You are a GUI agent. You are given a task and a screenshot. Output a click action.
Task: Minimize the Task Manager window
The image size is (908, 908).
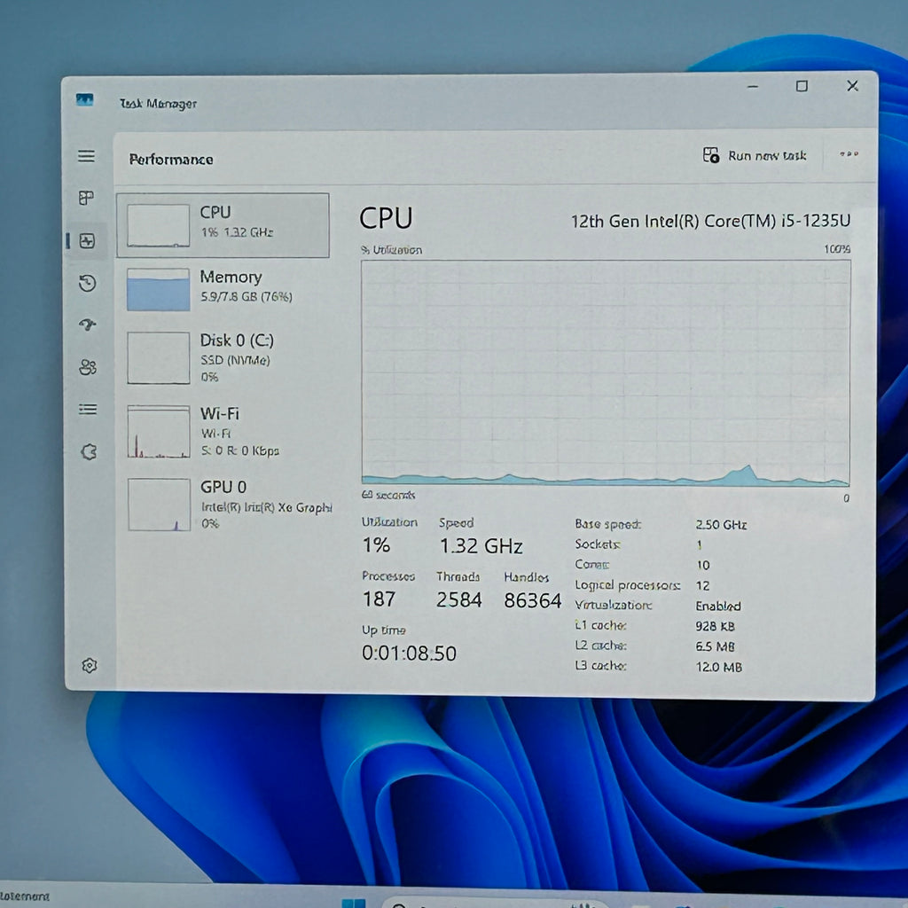752,86
